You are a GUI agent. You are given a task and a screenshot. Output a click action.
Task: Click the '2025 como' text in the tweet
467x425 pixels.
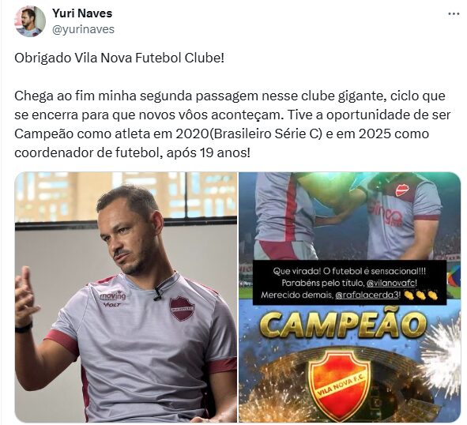394,134
